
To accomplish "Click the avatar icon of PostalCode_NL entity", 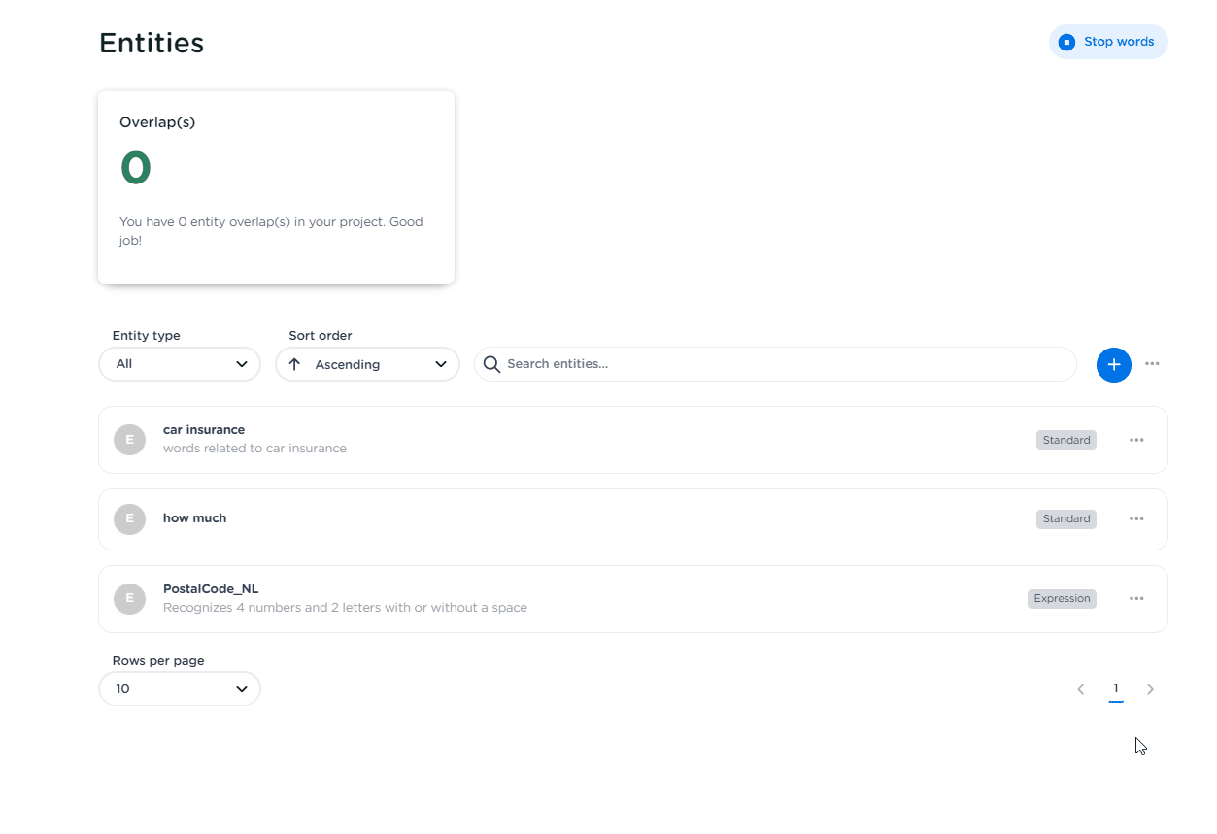I will pos(129,599).
